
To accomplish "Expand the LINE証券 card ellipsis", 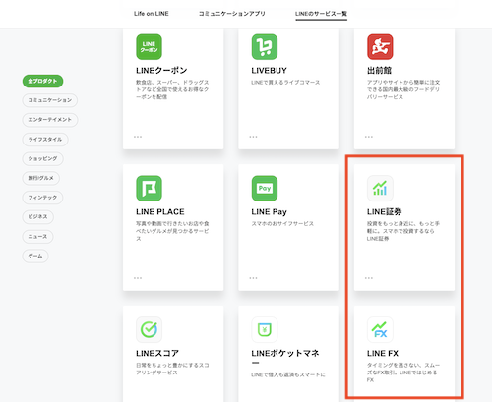I will coord(369,278).
